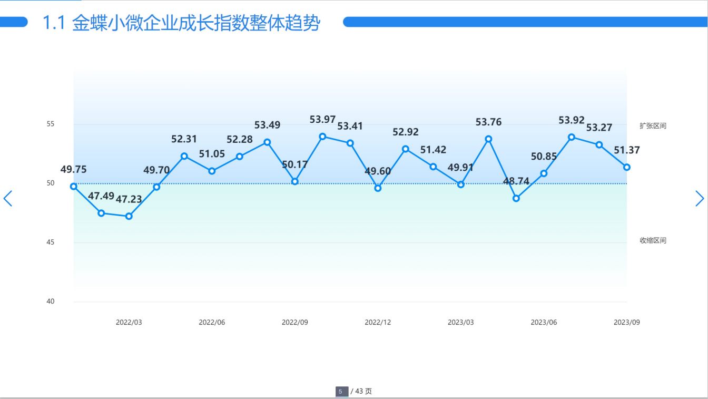Click the data point labeled 49.70
This screenshot has width=708, height=399.
coord(156,187)
